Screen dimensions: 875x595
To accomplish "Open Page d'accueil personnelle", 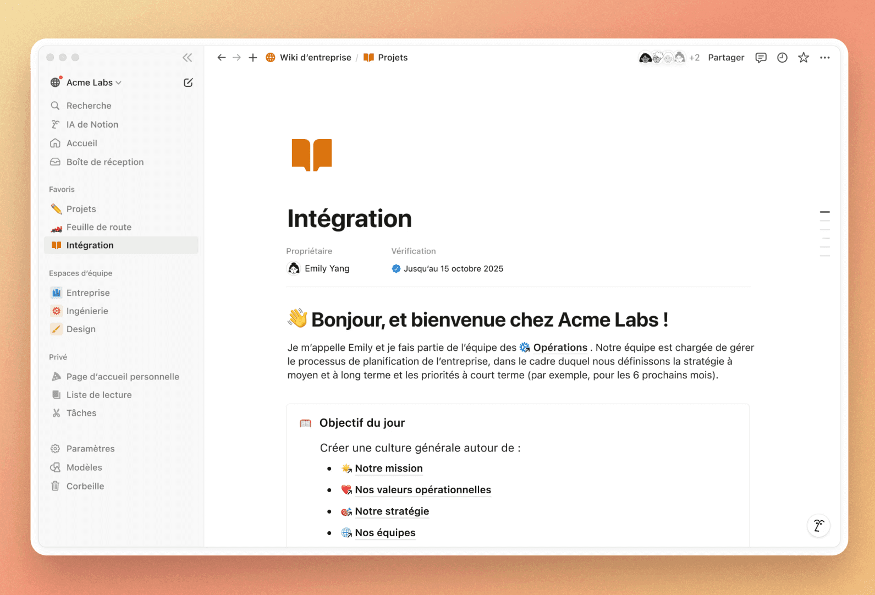I will click(121, 377).
